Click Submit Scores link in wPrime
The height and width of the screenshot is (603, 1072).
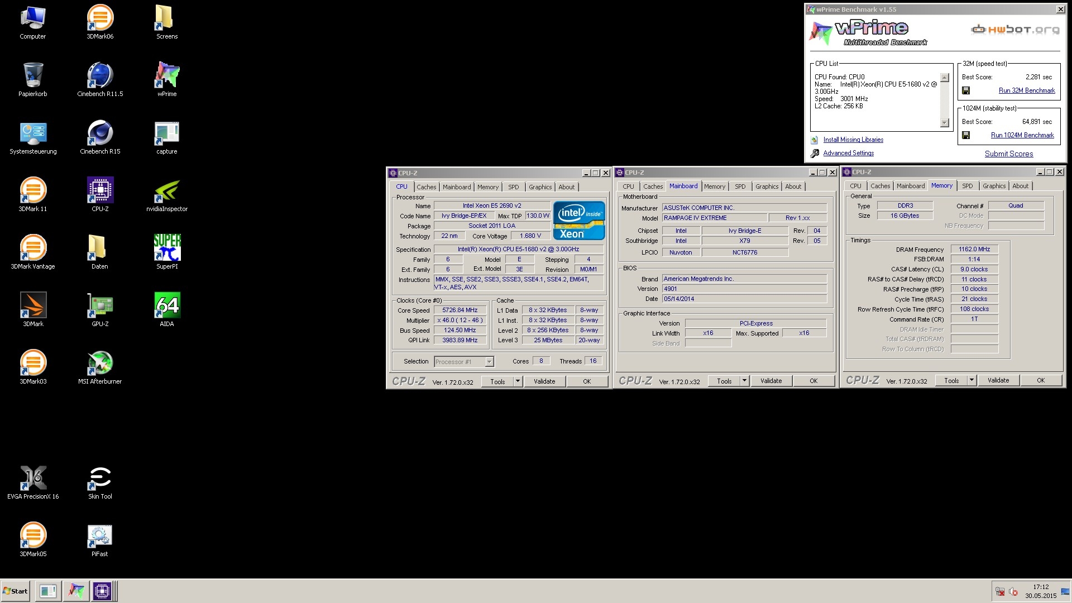[1008, 154]
